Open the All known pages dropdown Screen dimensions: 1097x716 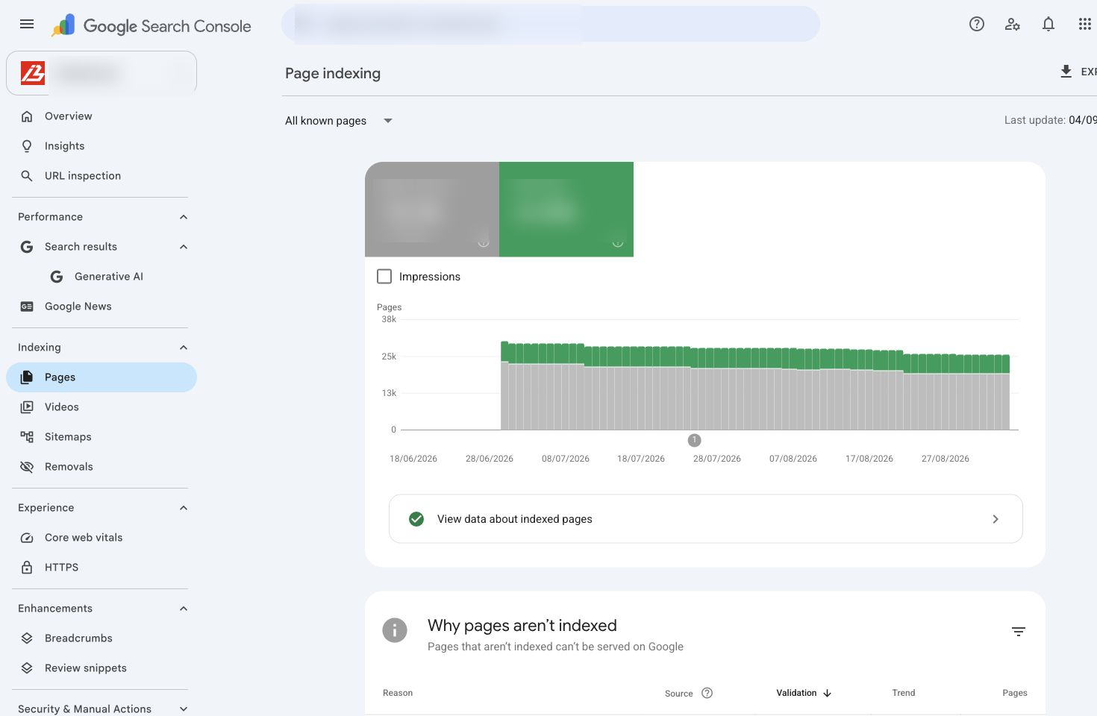[x=339, y=121]
